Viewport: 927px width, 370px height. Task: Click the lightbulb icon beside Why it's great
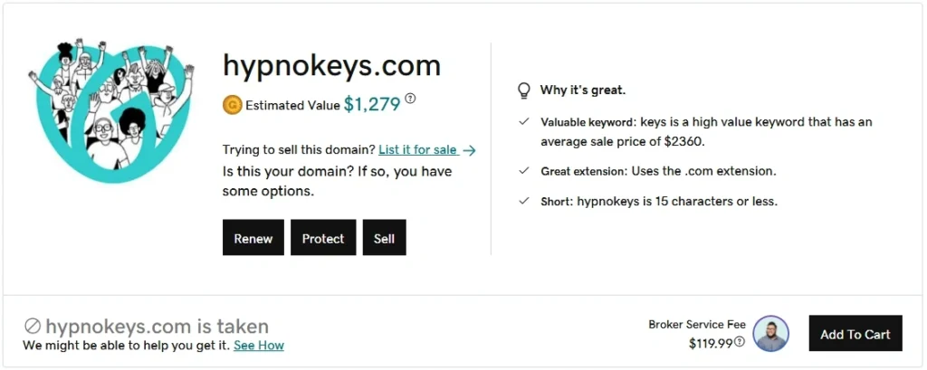point(523,90)
